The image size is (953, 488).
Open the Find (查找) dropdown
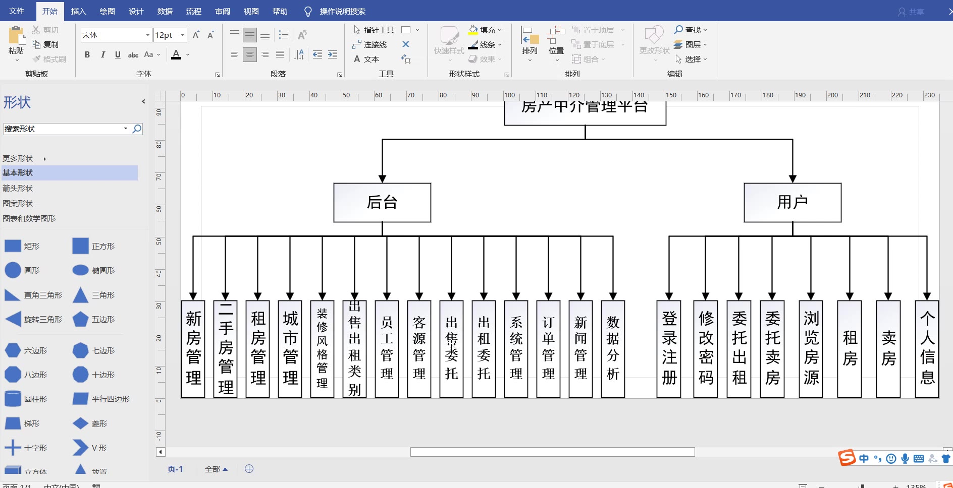click(x=691, y=30)
